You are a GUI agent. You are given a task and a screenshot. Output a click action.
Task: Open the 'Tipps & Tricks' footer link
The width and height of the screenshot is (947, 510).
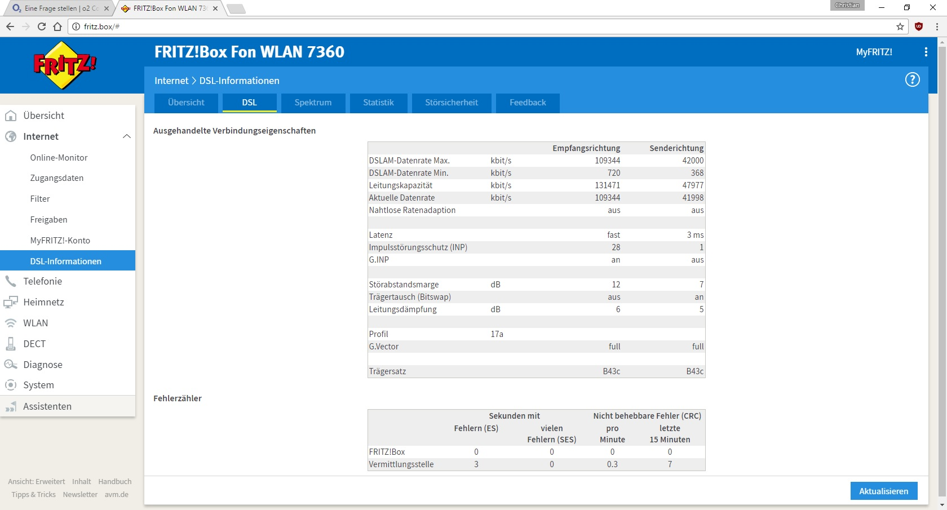point(34,495)
